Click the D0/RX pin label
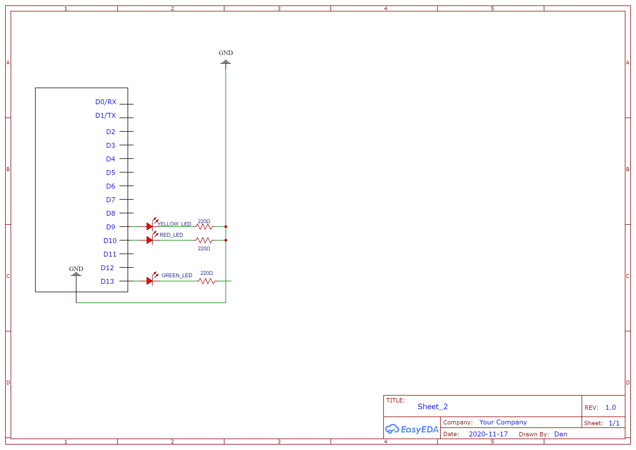The image size is (636, 450). click(106, 102)
